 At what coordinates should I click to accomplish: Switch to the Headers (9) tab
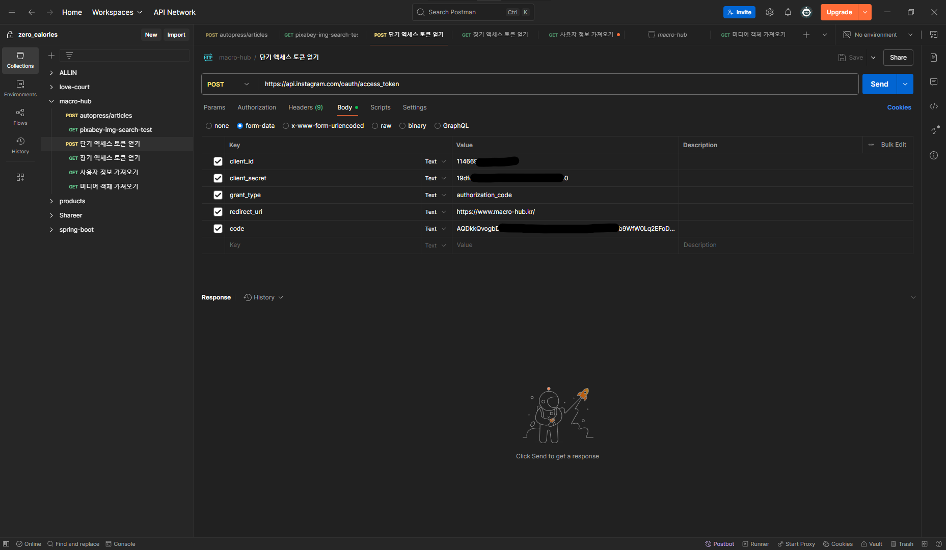coord(306,107)
